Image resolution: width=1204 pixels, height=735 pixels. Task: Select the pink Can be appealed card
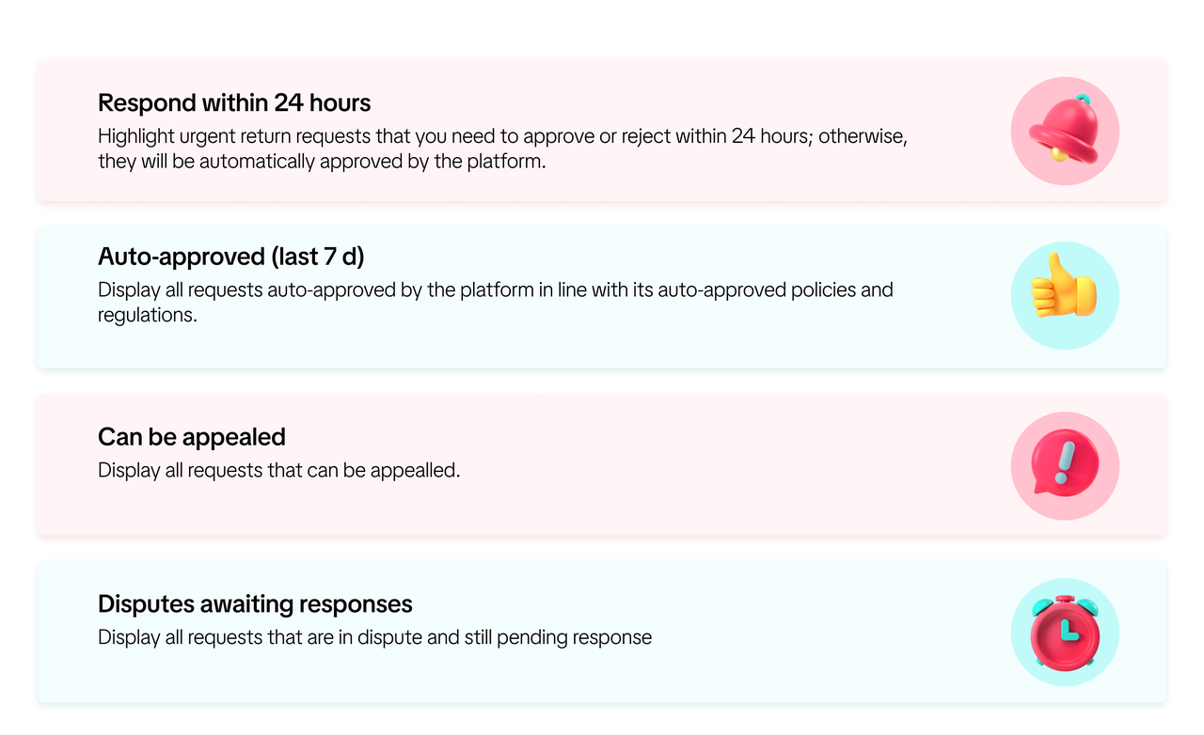[602, 464]
